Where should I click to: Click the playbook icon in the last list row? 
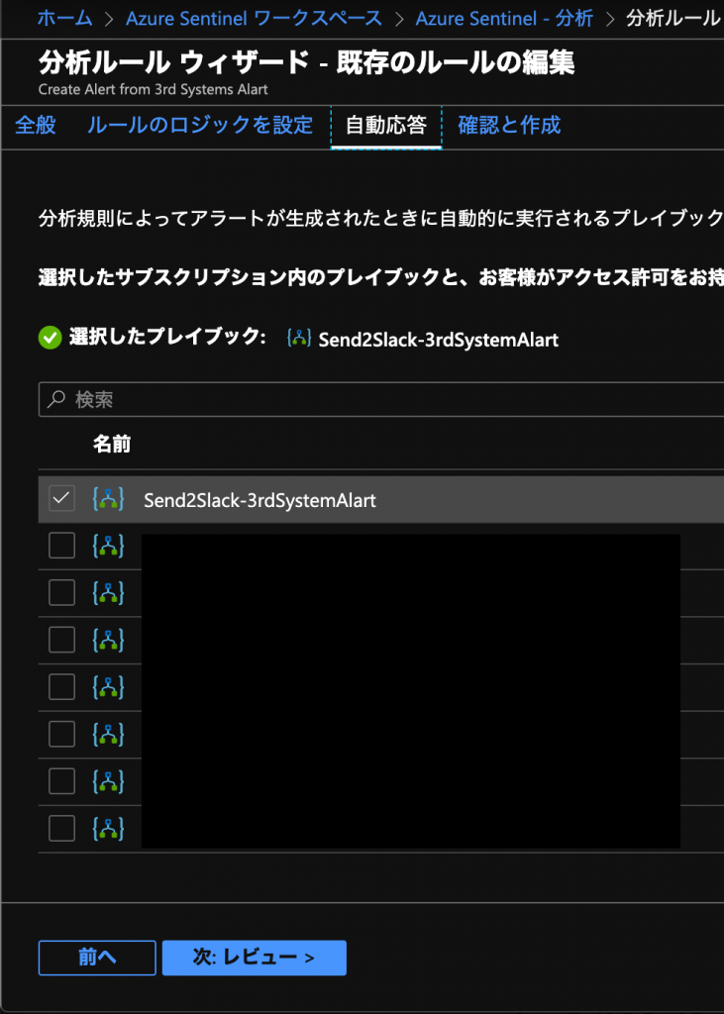click(x=108, y=829)
